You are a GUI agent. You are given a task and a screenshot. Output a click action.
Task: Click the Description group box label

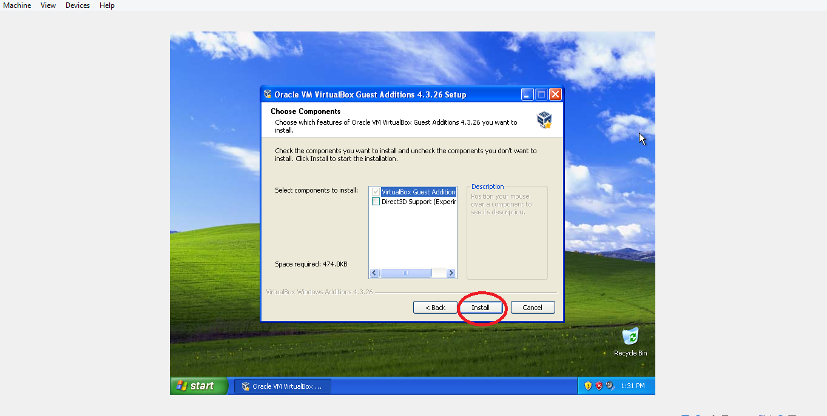pyautogui.click(x=488, y=187)
